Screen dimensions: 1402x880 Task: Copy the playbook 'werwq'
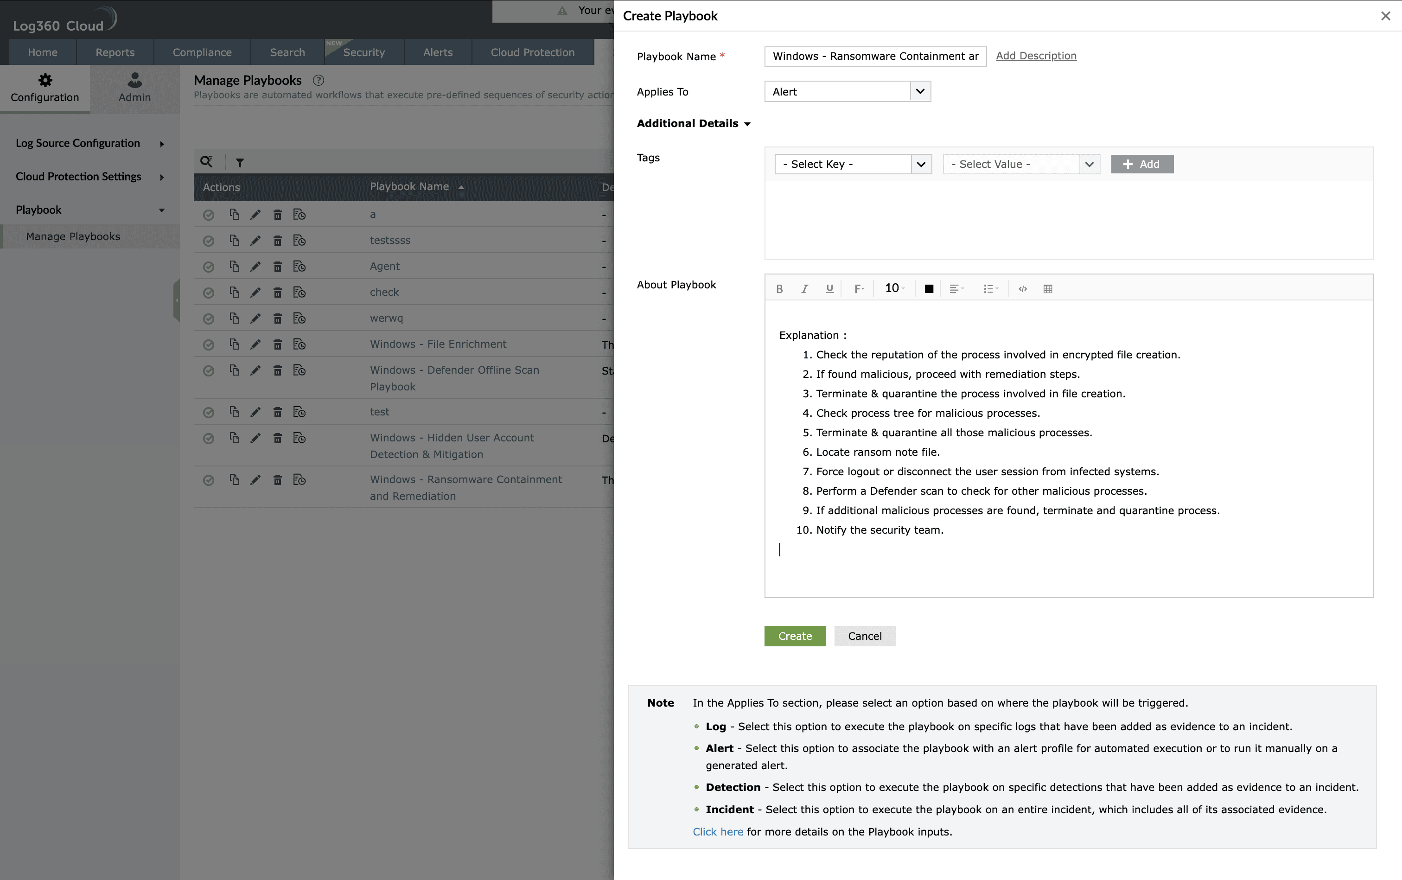(x=234, y=318)
